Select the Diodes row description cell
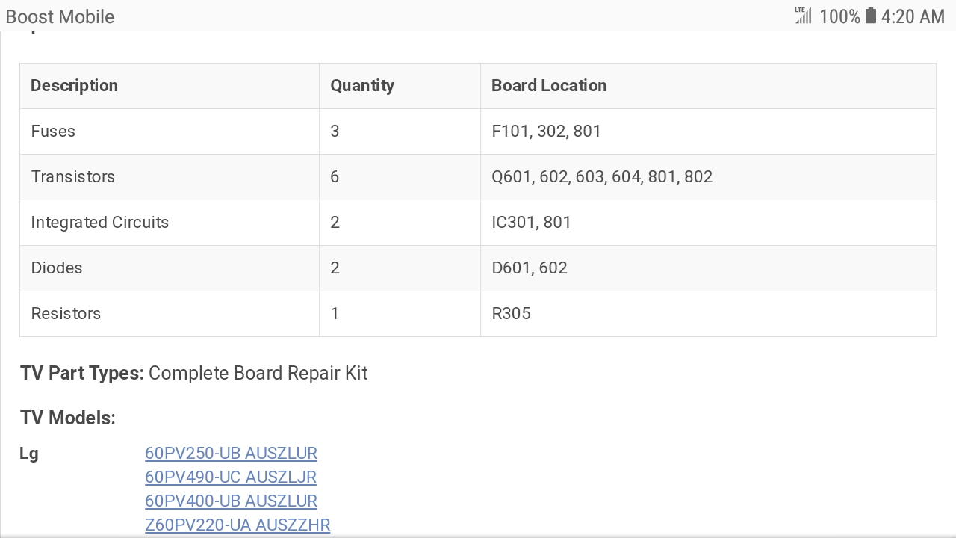This screenshot has width=956, height=538. (57, 268)
